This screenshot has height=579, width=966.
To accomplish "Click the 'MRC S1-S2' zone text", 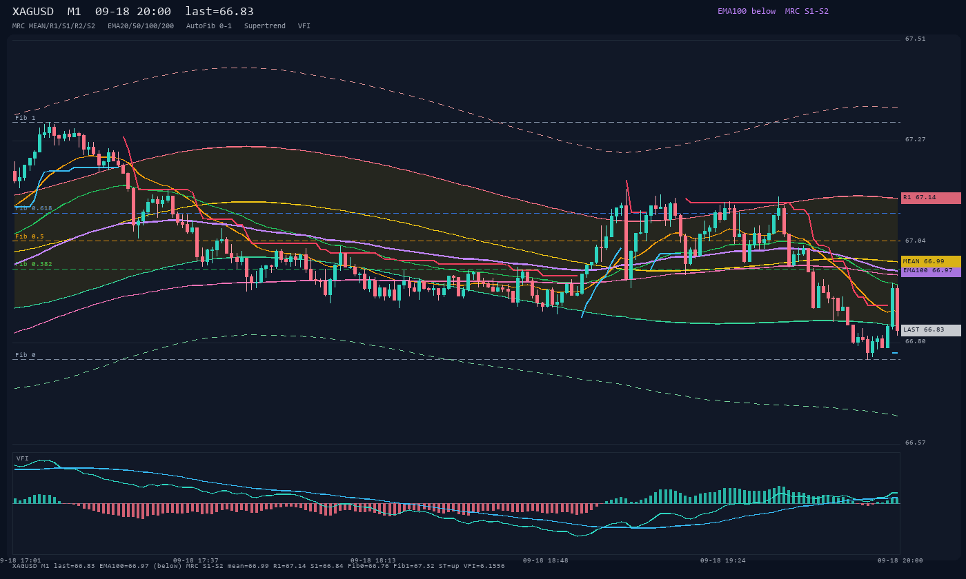I will [x=807, y=11].
